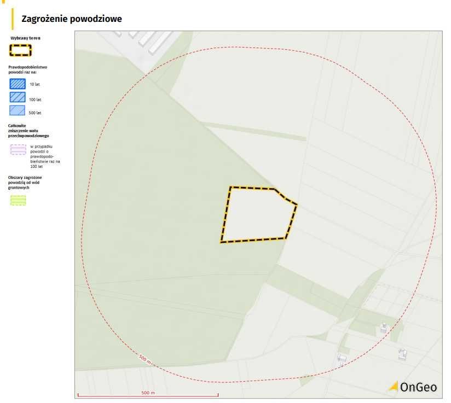
Task: Click the 'Wybrany teren' legend label
Action: [25, 38]
